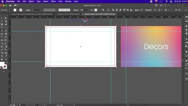Select the Artboard tool

2,56
